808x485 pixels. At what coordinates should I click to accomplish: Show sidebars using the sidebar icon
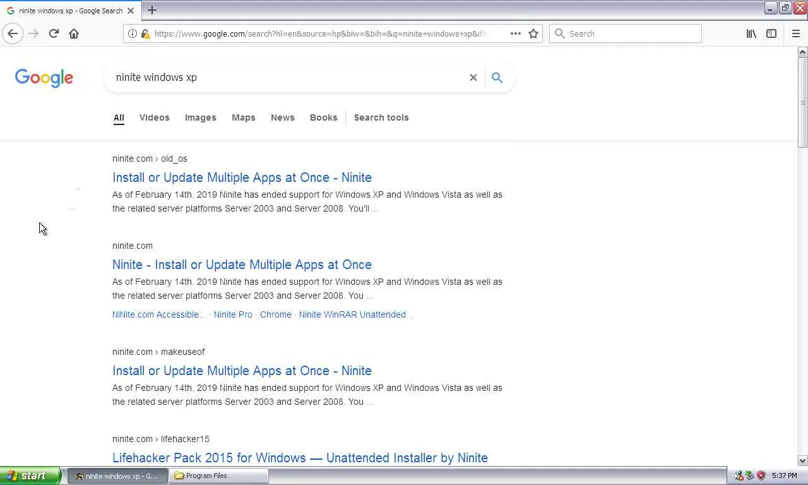[x=771, y=33]
